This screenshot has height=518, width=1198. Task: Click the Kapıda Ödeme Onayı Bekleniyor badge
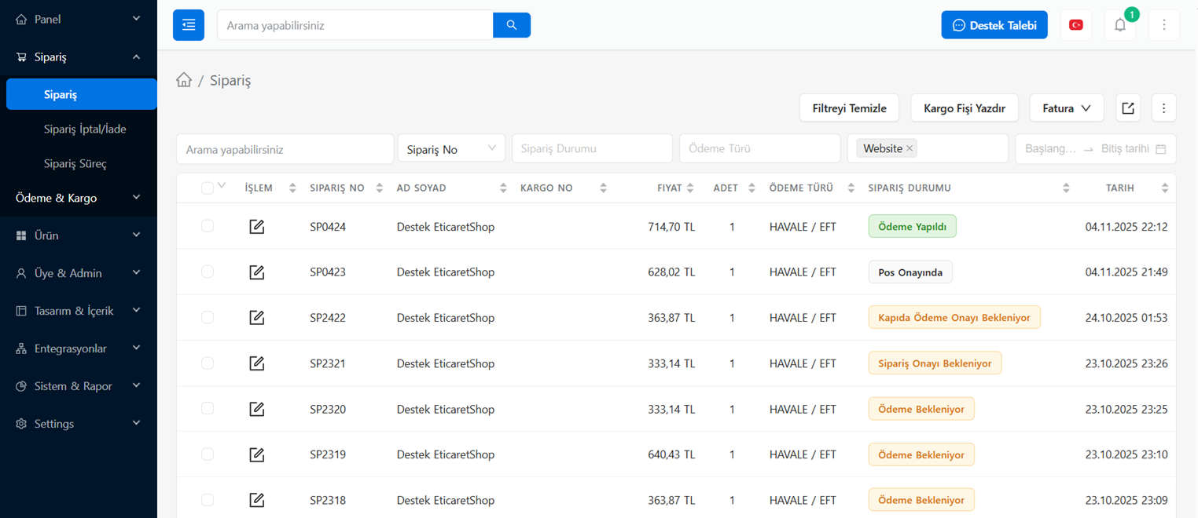[954, 318]
